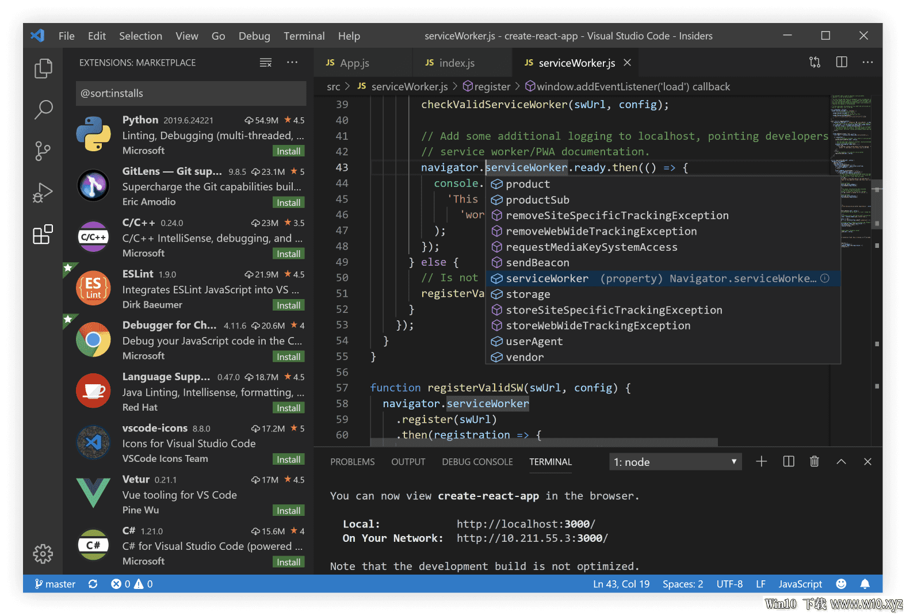Switch to the OUTPUT panel tab
Image resolution: width=906 pixels, height=616 pixels.
click(x=408, y=462)
